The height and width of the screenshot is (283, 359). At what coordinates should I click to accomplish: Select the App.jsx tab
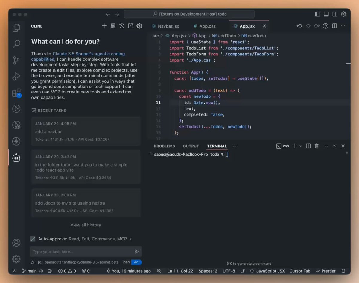pos(247,26)
